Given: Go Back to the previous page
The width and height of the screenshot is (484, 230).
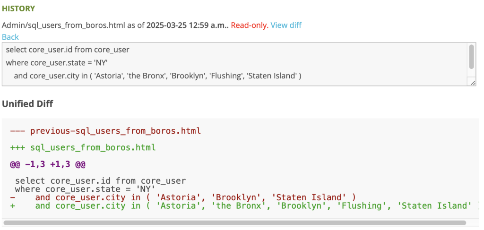Looking at the screenshot, I should pos(10,37).
